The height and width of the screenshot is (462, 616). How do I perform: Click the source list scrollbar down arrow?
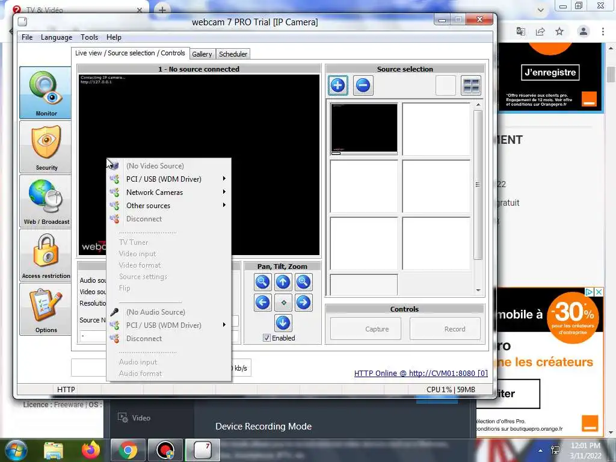click(x=478, y=291)
